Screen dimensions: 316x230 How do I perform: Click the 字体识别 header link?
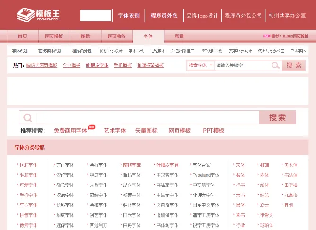pos(129,15)
